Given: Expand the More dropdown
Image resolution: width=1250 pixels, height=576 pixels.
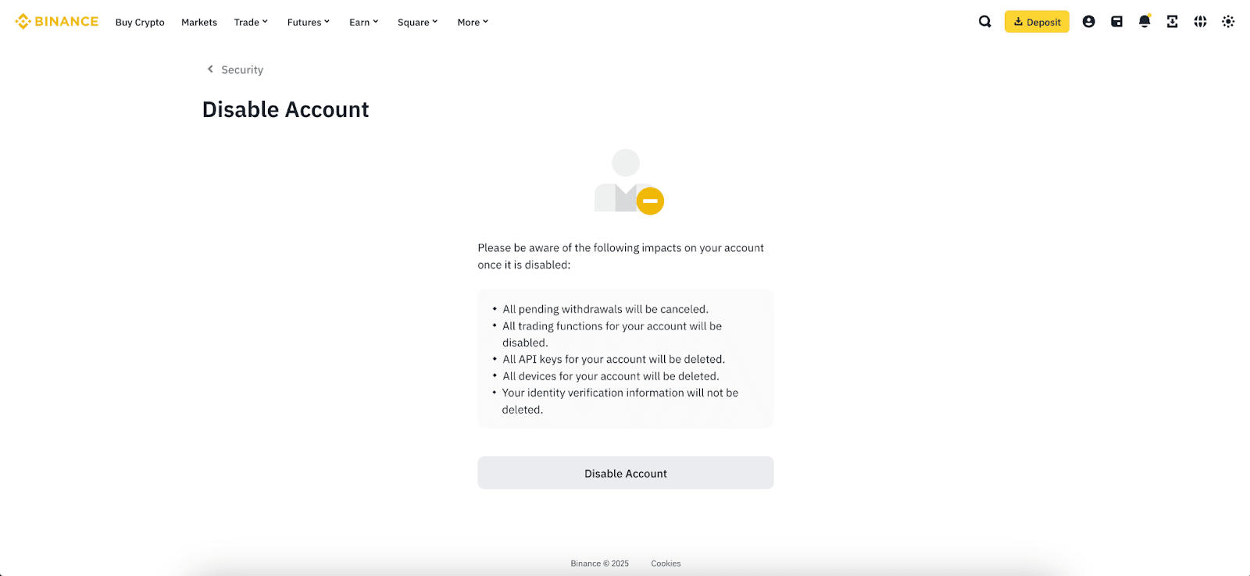Looking at the screenshot, I should click(473, 22).
